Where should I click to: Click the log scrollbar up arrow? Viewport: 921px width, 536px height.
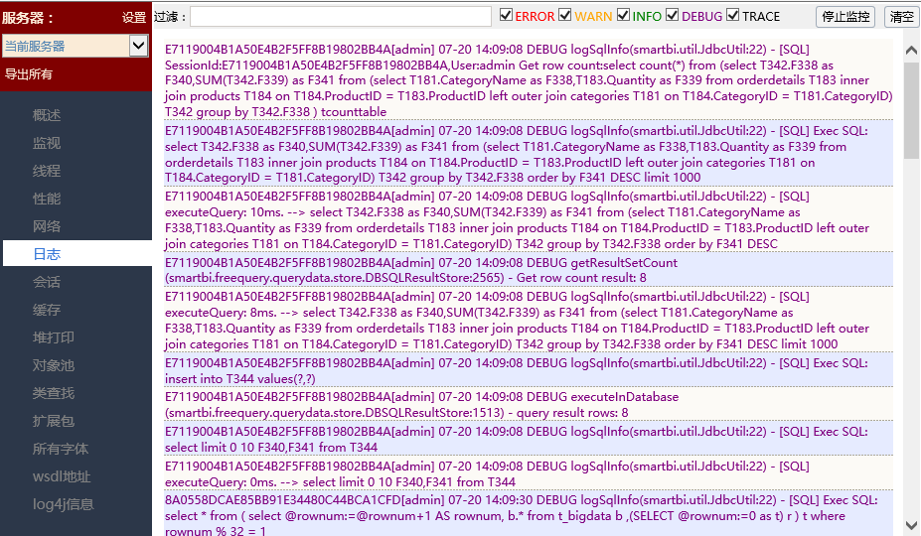point(911,51)
